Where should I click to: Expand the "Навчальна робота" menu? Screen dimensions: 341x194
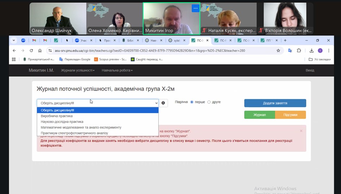(117, 70)
